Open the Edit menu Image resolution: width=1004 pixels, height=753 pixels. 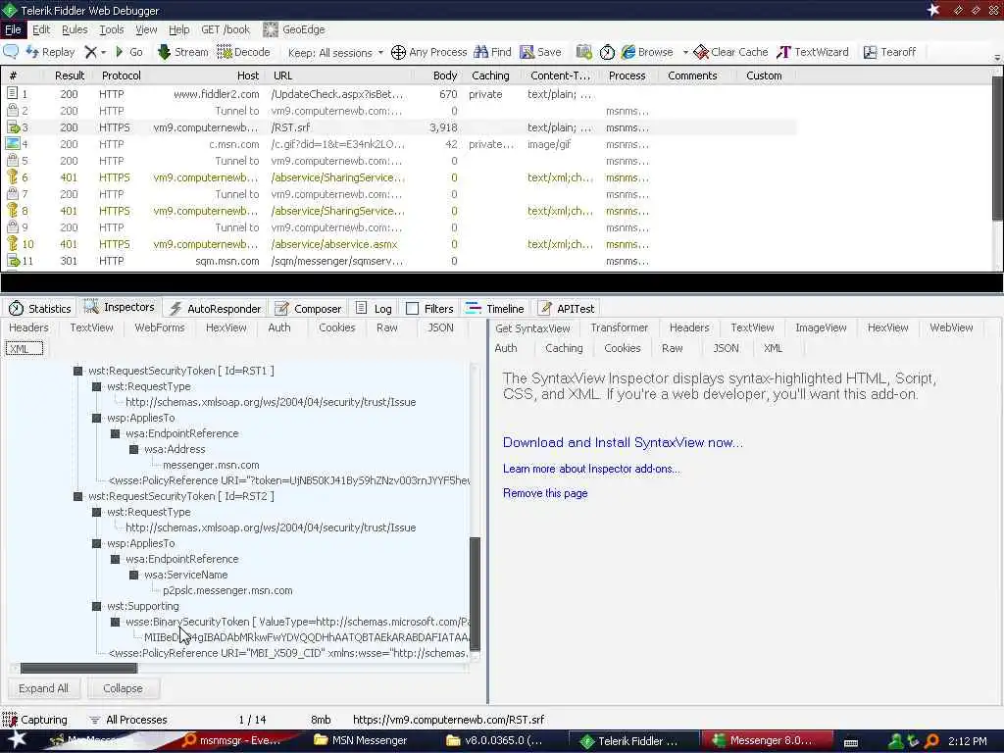[x=41, y=29]
